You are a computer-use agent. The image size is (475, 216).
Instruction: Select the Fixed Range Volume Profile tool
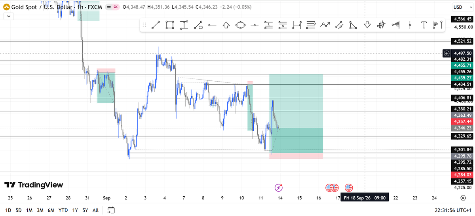395,25
